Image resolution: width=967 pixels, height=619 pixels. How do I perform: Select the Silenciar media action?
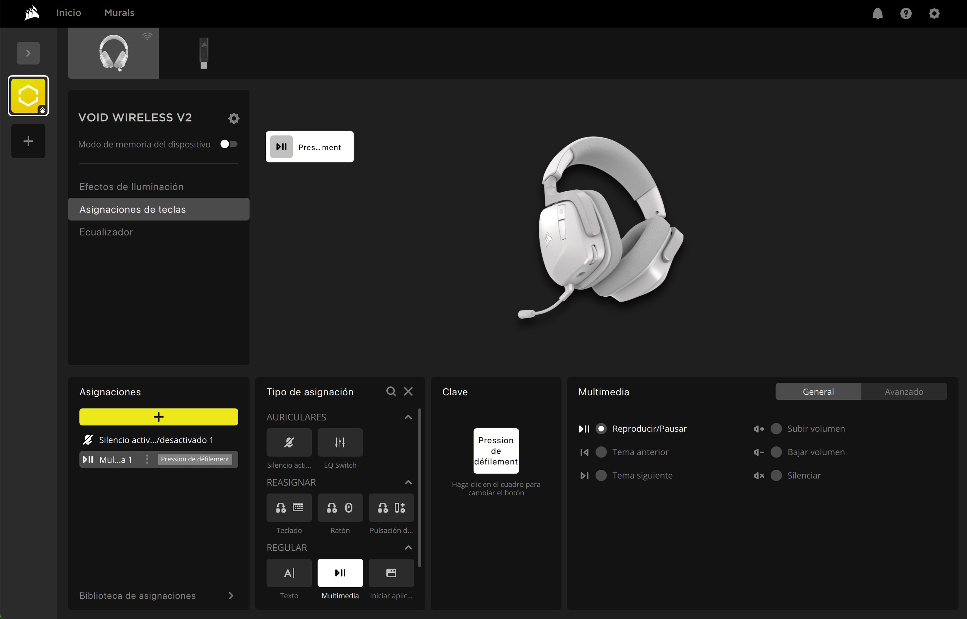point(776,475)
